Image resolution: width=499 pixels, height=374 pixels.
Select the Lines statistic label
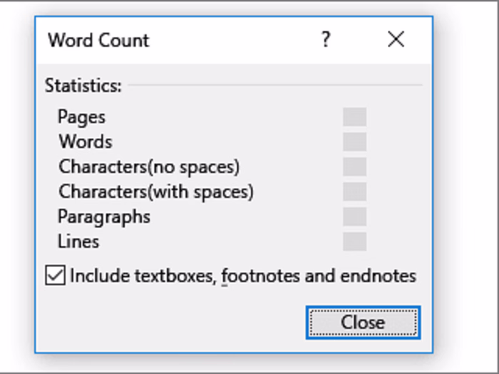coord(78,241)
